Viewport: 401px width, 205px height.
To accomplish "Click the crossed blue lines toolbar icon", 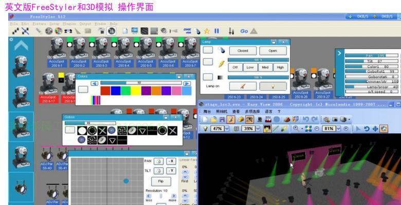I will coord(25,31).
